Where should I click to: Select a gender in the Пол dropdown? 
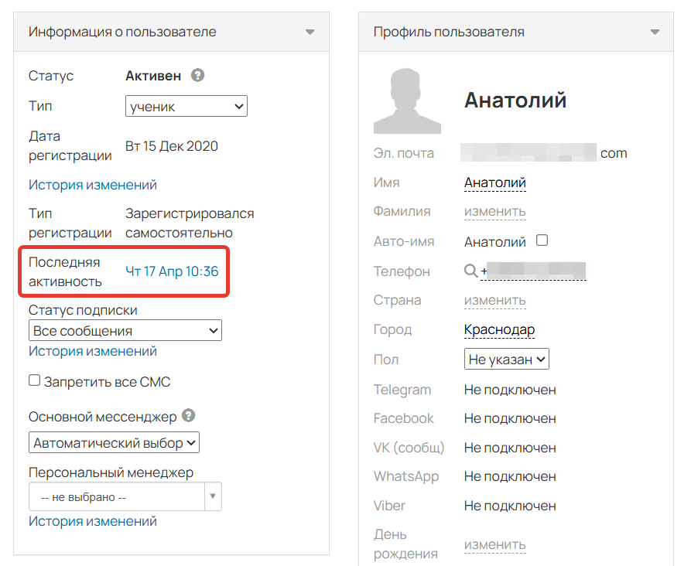pyautogui.click(x=507, y=359)
